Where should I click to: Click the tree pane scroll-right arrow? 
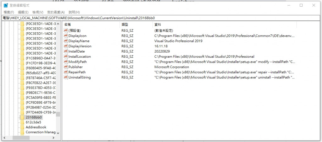(x=53, y=138)
